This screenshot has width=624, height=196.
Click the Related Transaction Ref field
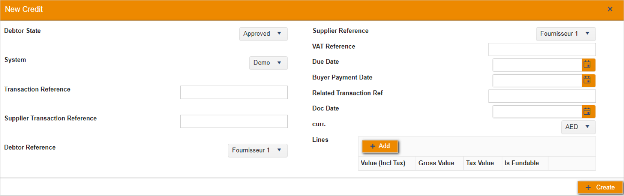tap(541, 96)
